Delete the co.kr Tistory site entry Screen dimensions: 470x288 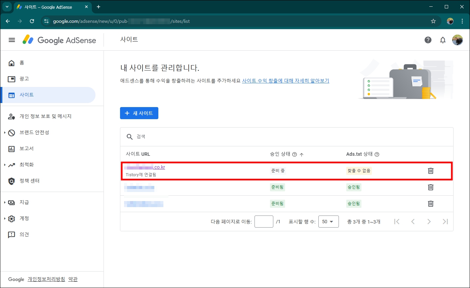[x=431, y=171]
